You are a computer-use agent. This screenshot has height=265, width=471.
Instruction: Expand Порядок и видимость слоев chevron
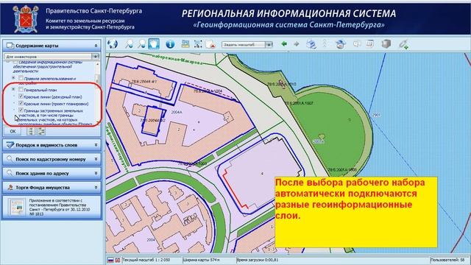pyautogui.click(x=96, y=145)
